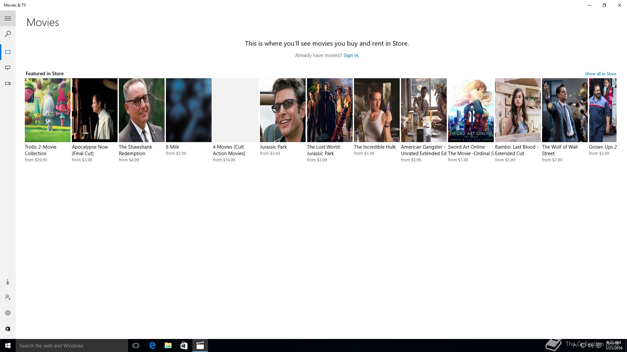Open the hamburger navigation menu
627x352 pixels.
[8, 19]
